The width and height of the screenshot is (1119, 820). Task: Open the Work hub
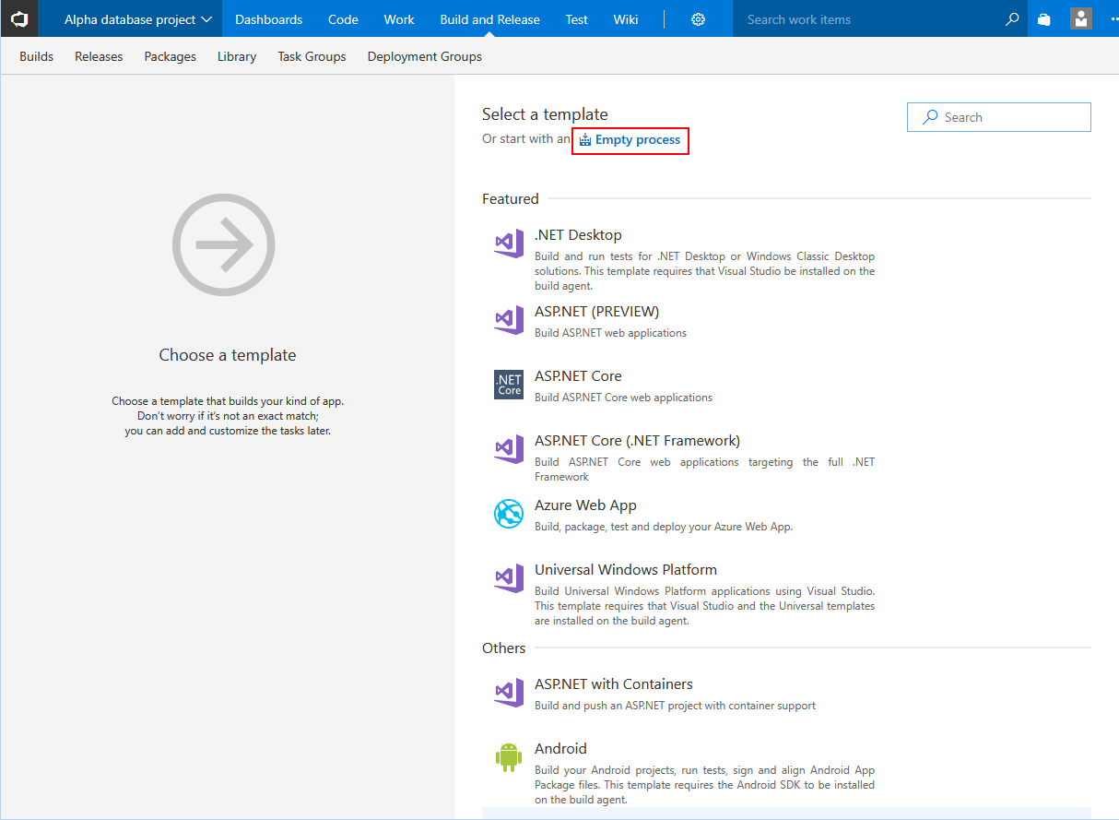pyautogui.click(x=399, y=19)
